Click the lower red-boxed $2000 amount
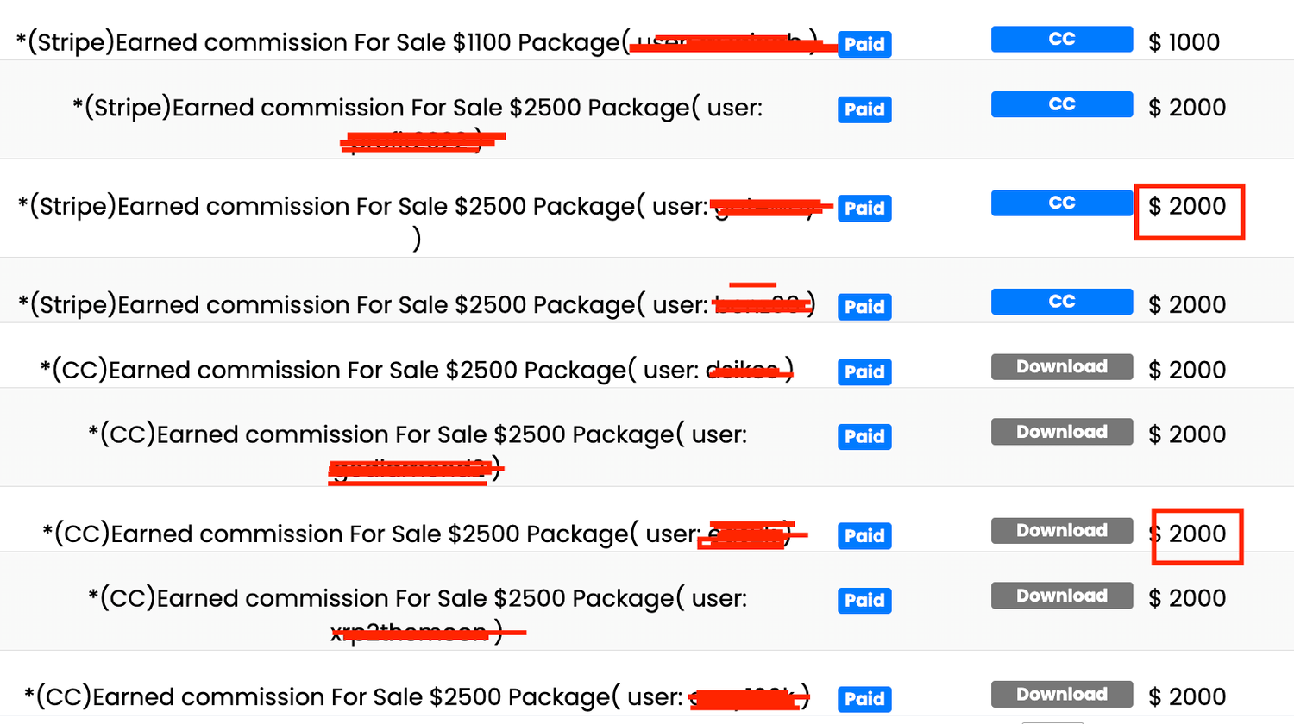 pyautogui.click(x=1187, y=534)
